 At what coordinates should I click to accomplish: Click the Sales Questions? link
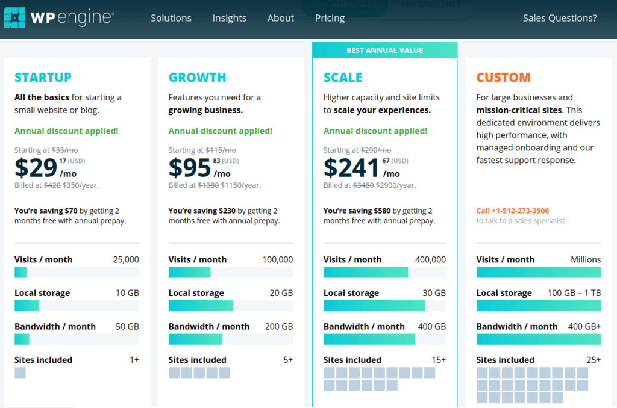tap(560, 18)
